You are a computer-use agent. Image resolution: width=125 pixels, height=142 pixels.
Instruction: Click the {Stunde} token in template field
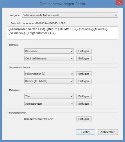tap(86, 29)
